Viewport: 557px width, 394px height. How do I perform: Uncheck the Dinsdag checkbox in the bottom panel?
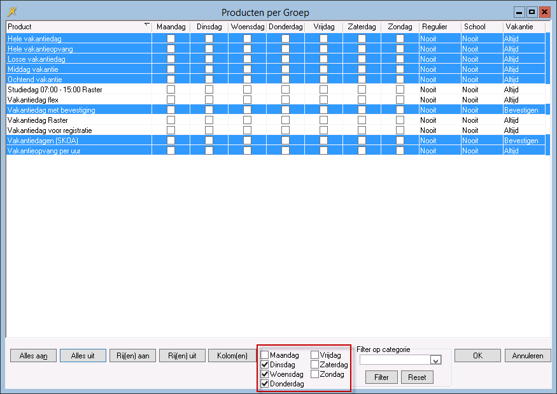[x=265, y=365]
